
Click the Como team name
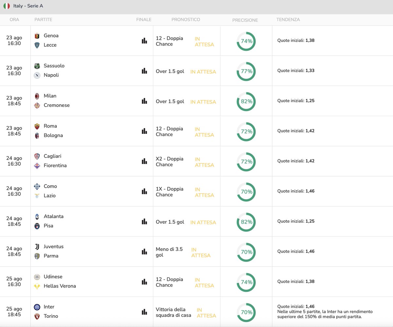[50, 186]
